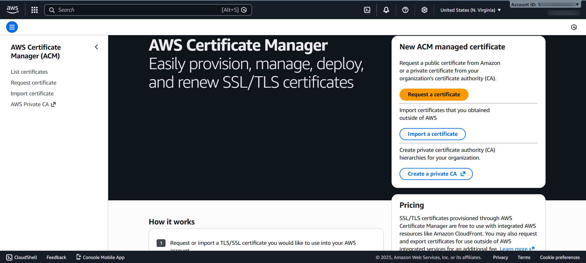Open the services grid menu
586x263 pixels.
[35, 10]
